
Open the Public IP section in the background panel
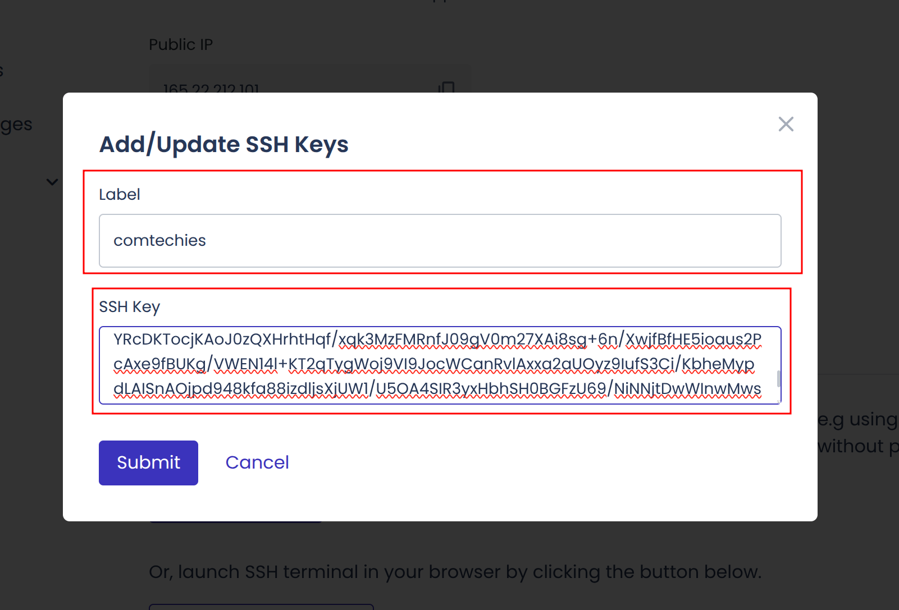click(x=181, y=44)
